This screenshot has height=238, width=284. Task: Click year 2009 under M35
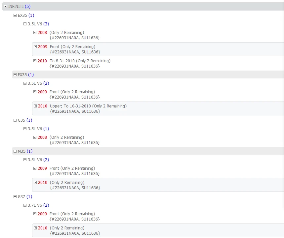point(42,168)
